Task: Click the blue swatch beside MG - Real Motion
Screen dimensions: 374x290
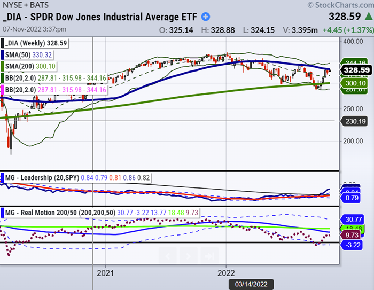Action: click(2, 213)
